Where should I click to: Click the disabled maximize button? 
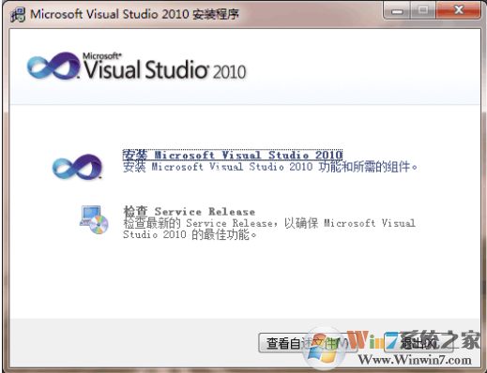pyautogui.click(x=423, y=11)
